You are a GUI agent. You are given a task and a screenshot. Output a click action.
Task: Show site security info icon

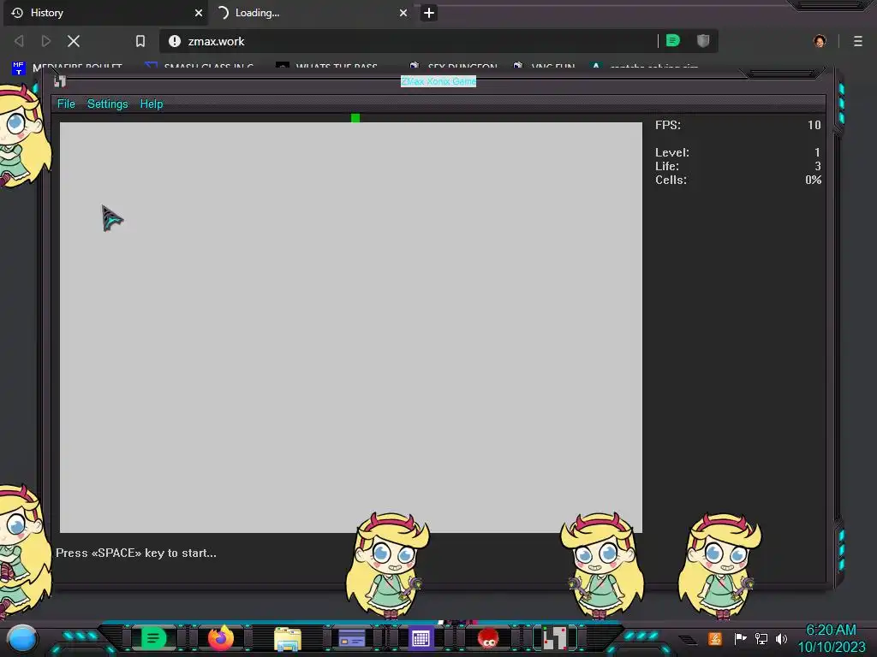pyautogui.click(x=175, y=41)
